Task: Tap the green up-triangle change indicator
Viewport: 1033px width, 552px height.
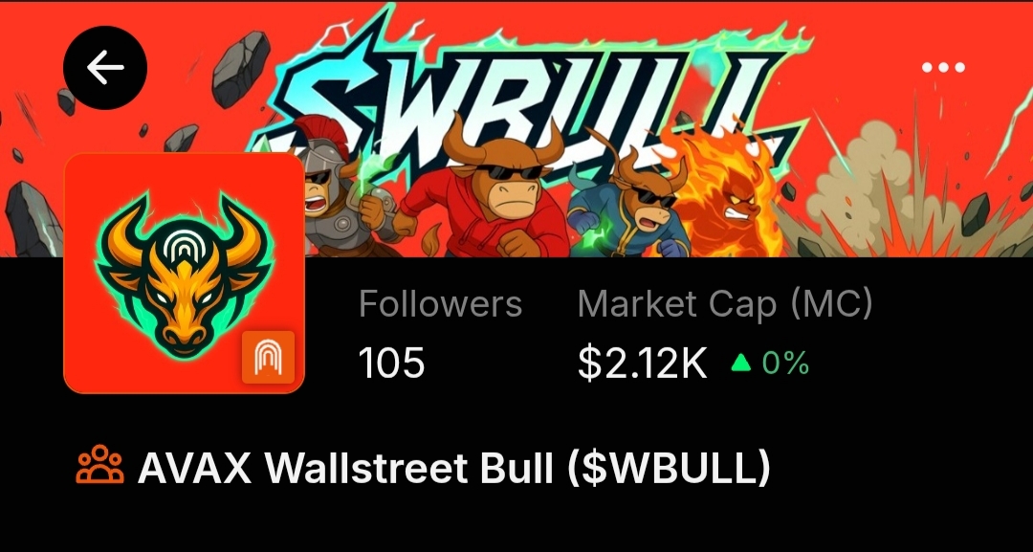Action: click(741, 363)
